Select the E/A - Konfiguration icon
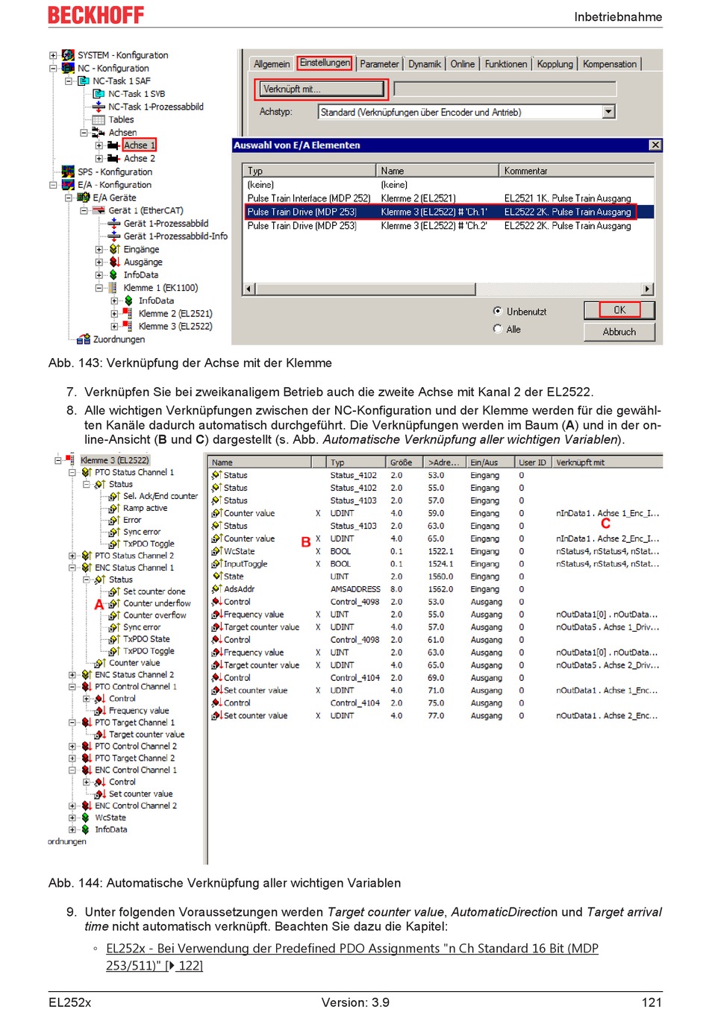Viewport: 709px width, 1021px height. [68, 184]
